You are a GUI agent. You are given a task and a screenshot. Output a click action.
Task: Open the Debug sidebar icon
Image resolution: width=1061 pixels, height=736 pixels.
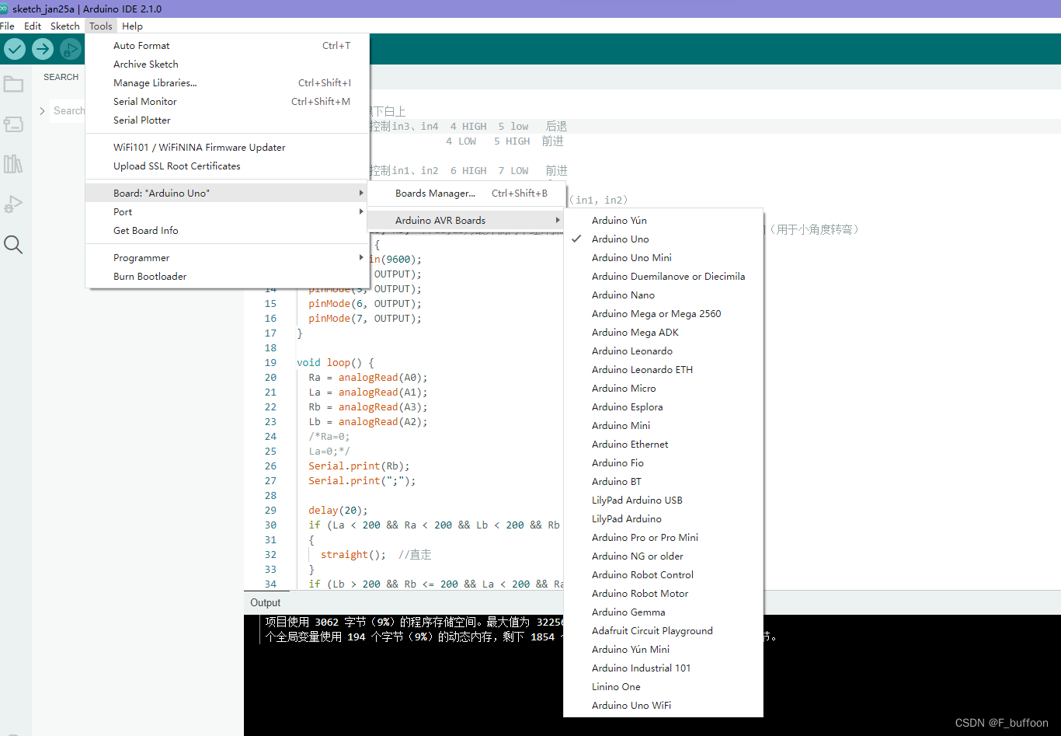coord(13,204)
